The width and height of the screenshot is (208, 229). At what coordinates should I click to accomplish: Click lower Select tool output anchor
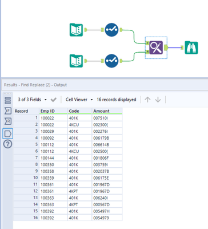[x=121, y=61]
